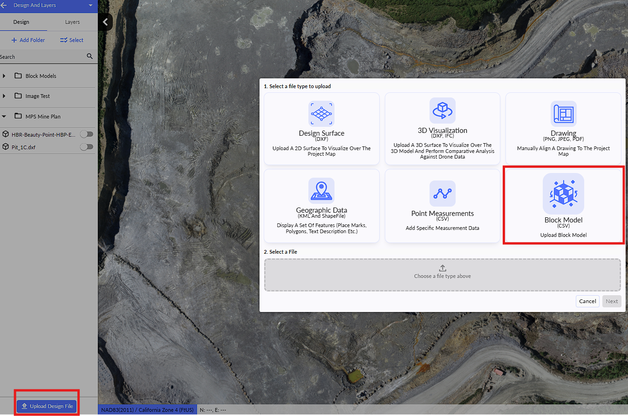Open the Design And Layers dropdown arrow

coord(90,6)
